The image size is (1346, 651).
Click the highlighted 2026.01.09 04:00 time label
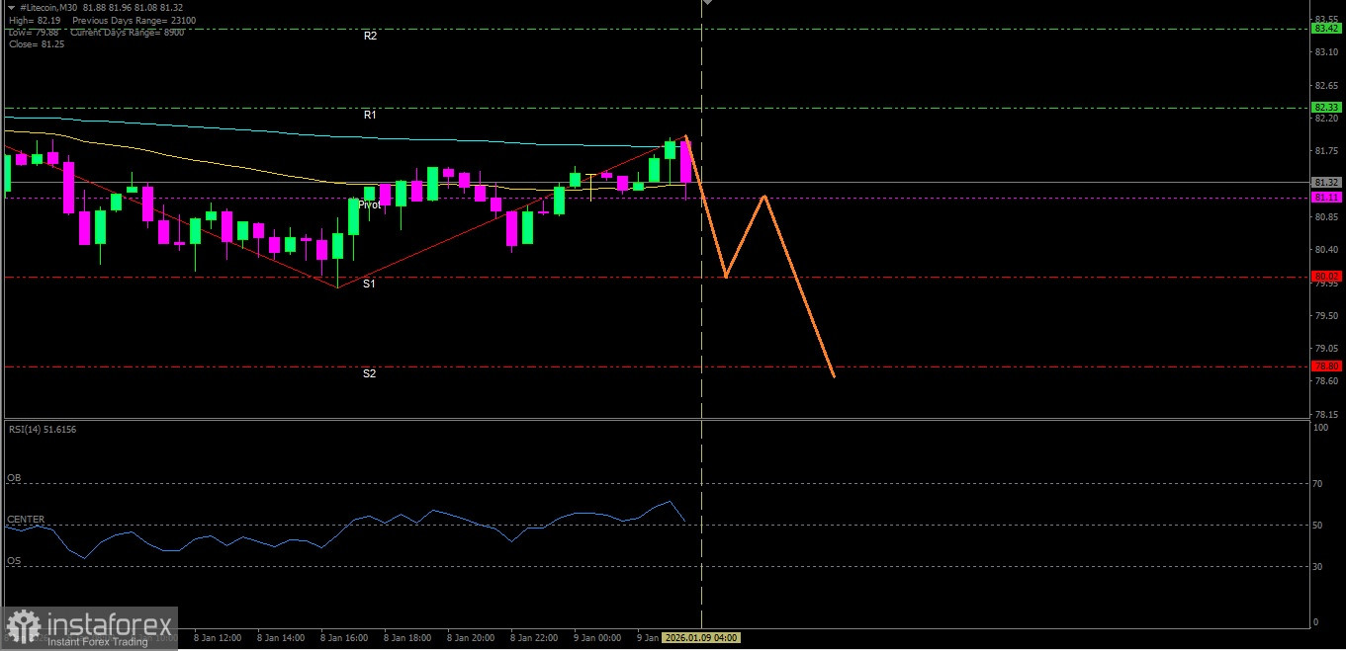700,638
